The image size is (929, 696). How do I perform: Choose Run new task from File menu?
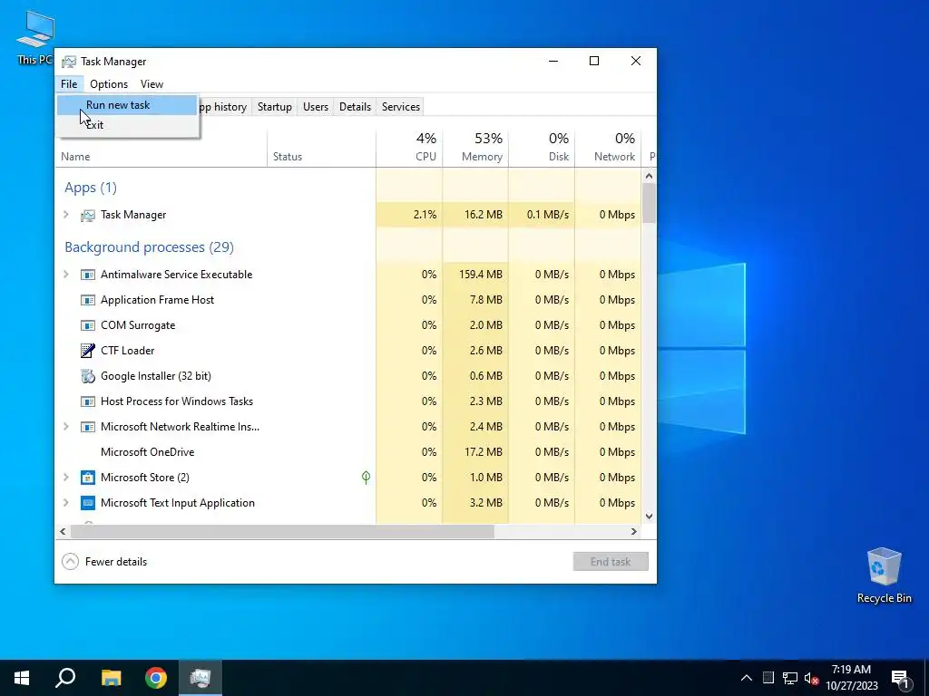tap(128, 105)
